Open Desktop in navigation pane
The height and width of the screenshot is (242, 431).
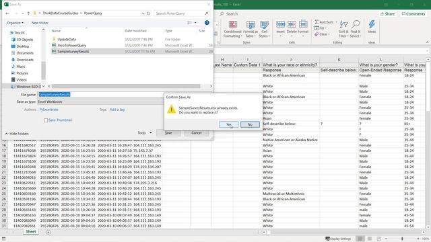tap(22, 46)
